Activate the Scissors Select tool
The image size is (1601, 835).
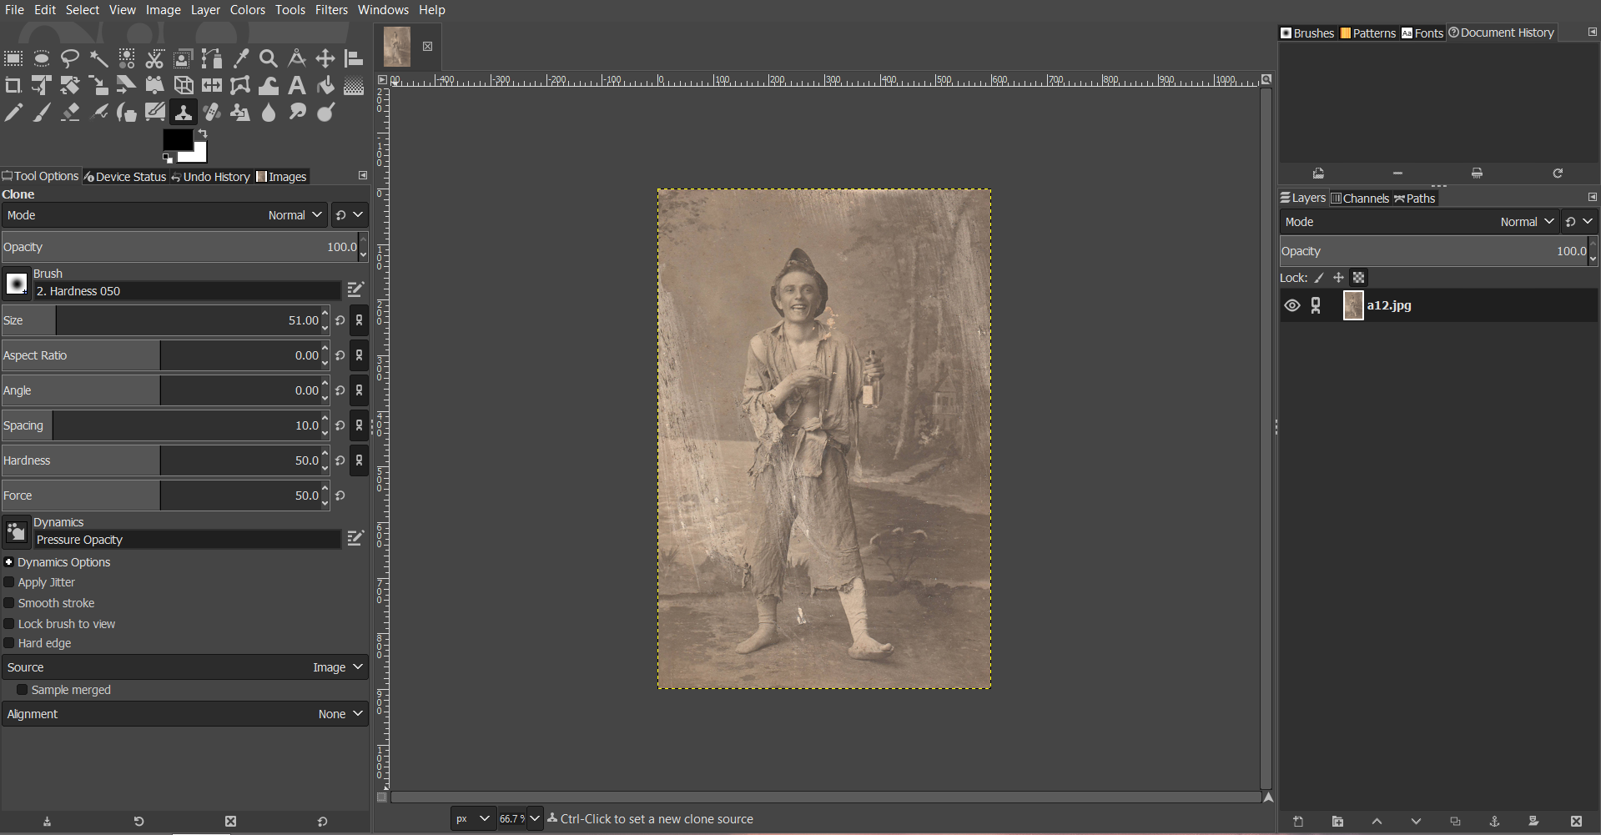click(x=154, y=58)
